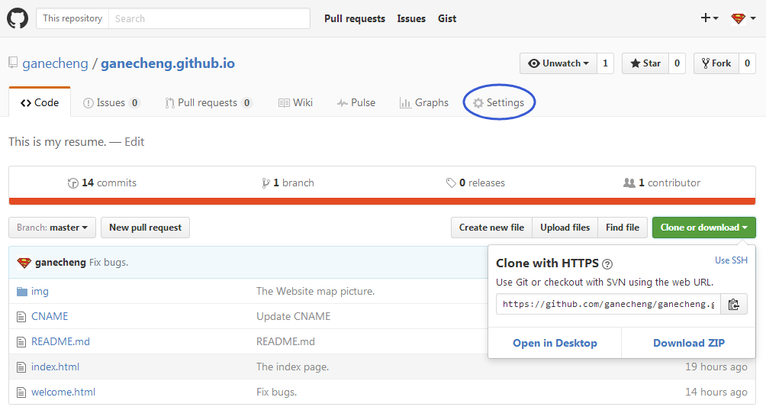This screenshot has height=407, width=766.
Task: Click Edit beside the repository description
Action: click(x=134, y=142)
